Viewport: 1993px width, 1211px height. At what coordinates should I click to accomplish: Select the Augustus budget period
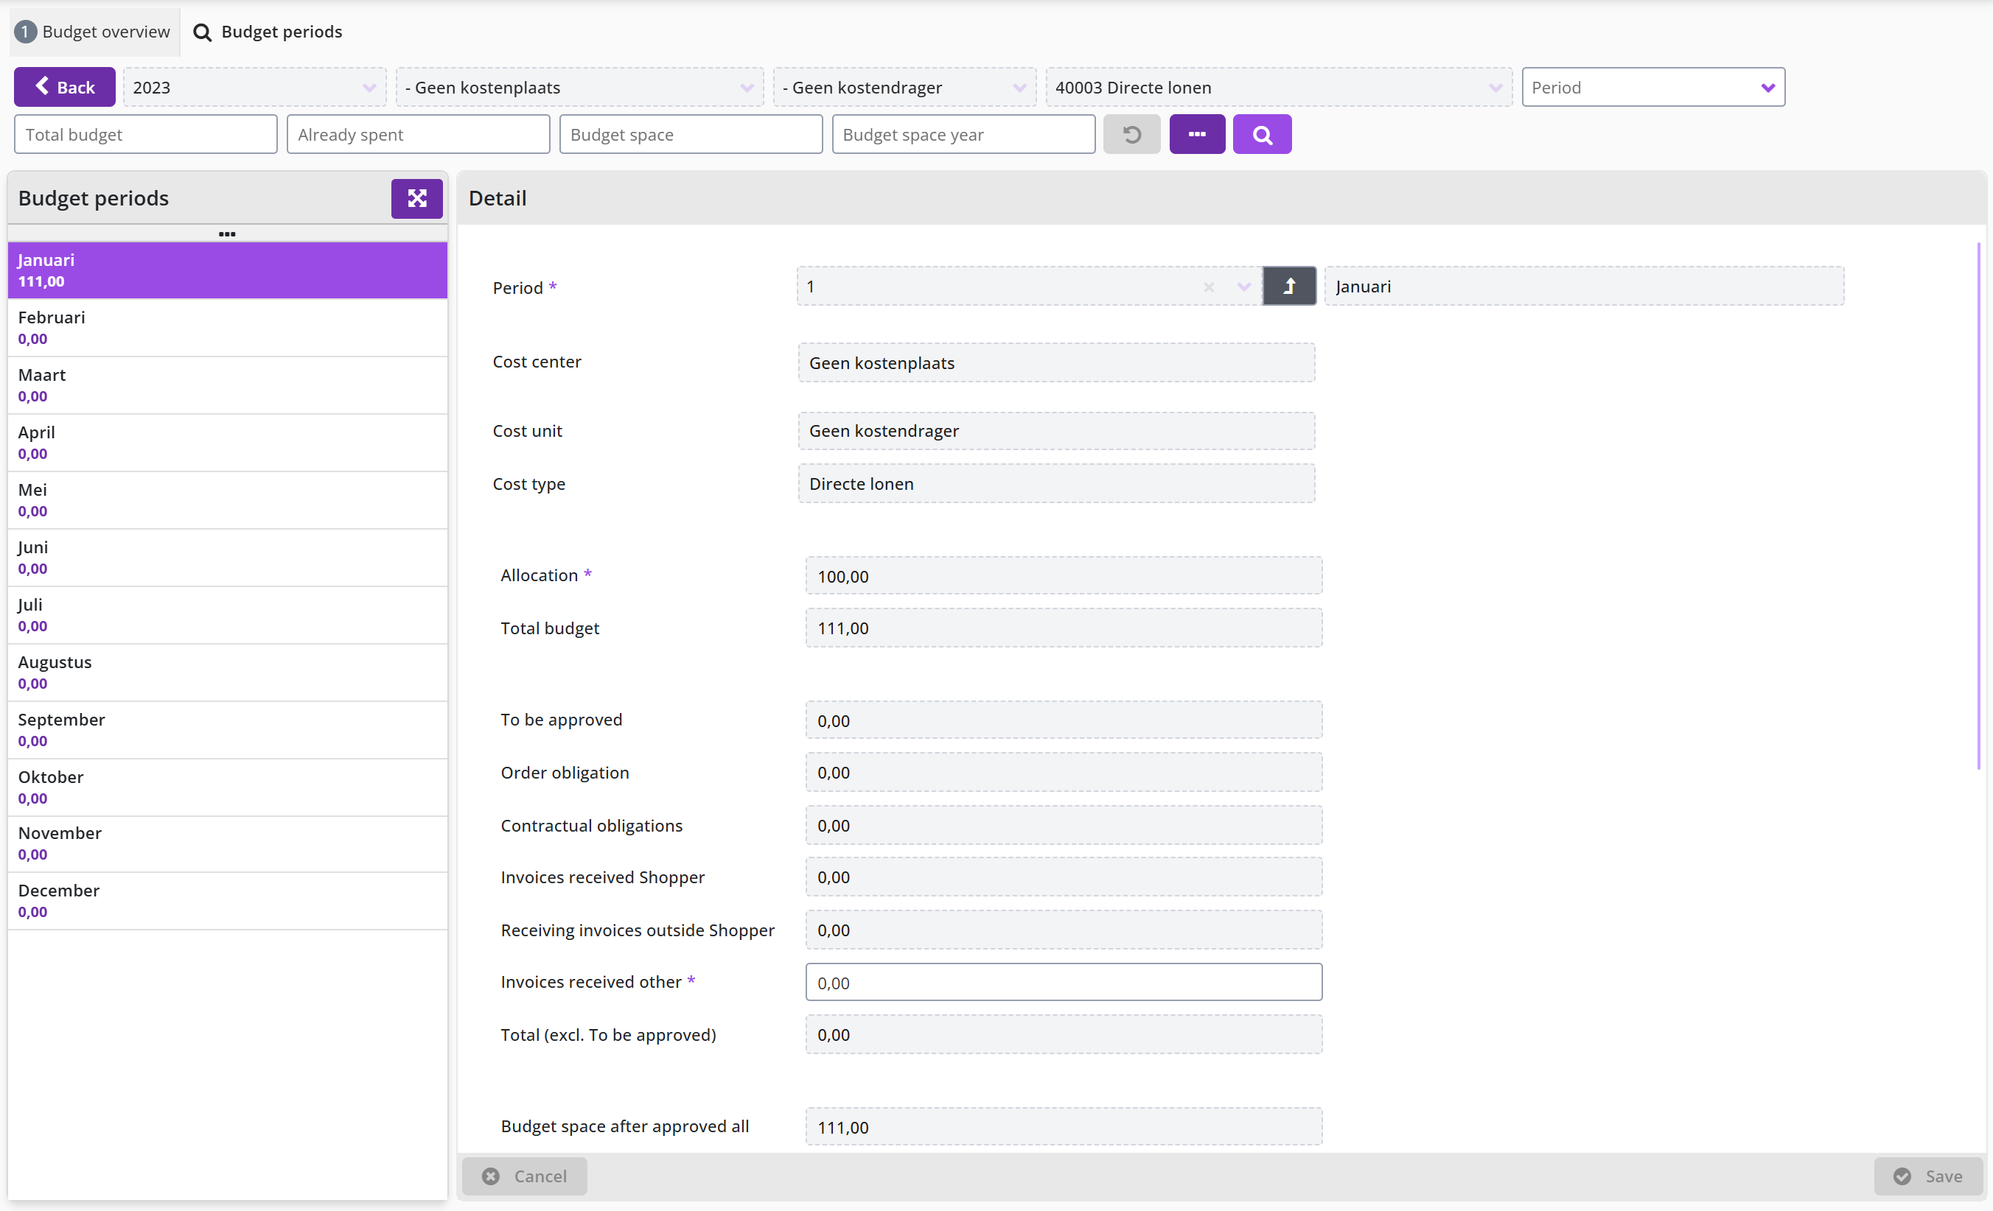pyautogui.click(x=227, y=673)
